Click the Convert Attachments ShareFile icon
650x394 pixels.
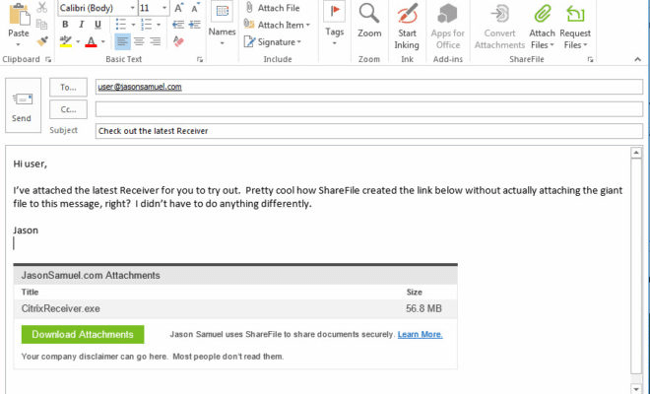pyautogui.click(x=499, y=14)
